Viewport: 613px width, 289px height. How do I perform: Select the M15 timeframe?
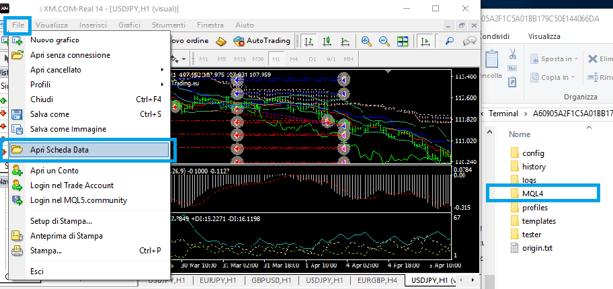coord(240,59)
